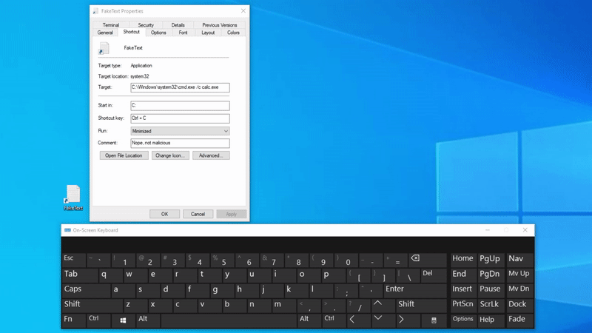Screen dimensions: 592x333
Task: Click the On-Screen Keyboard title icon
Action: [x=67, y=230]
